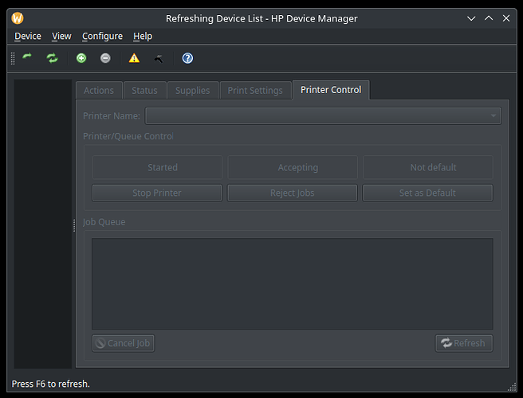Click the splitter handle beside device list
This screenshot has height=398, width=523.
pyautogui.click(x=74, y=225)
